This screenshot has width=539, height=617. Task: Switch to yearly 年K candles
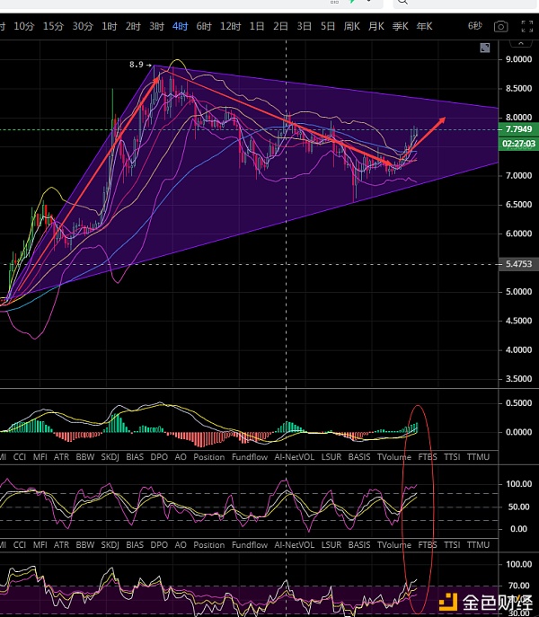[424, 26]
